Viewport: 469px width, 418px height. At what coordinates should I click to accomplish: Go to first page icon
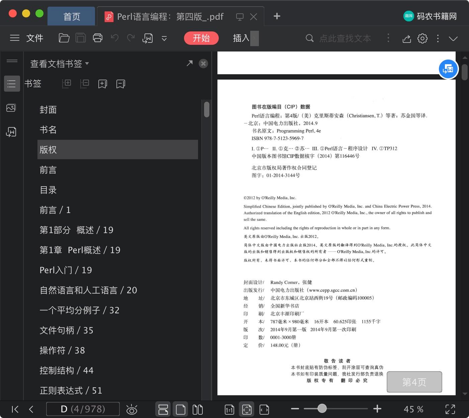point(15,409)
